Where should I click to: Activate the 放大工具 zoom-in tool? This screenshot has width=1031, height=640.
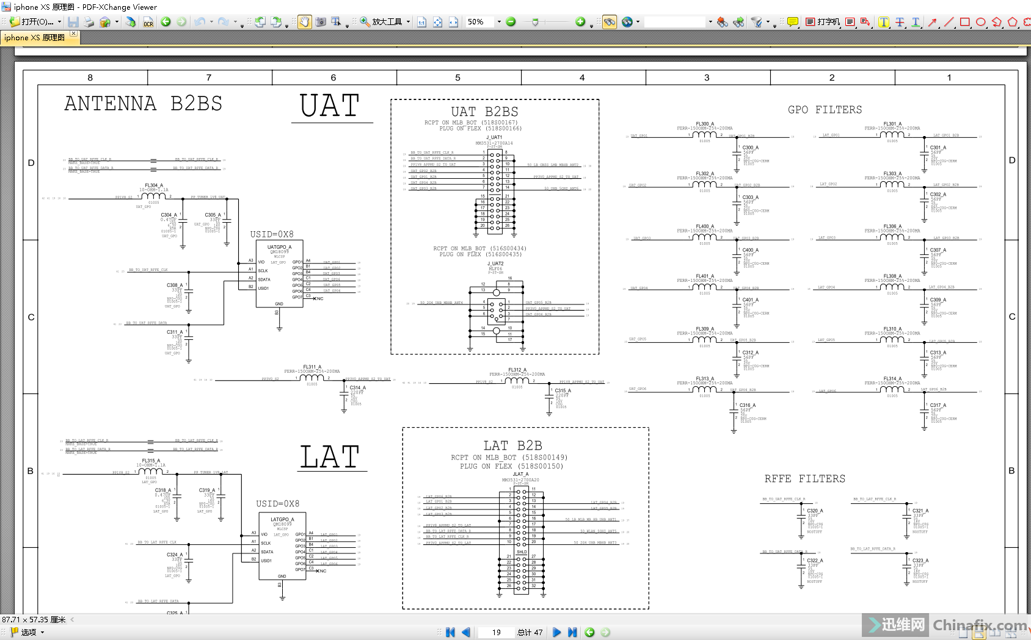[x=381, y=22]
